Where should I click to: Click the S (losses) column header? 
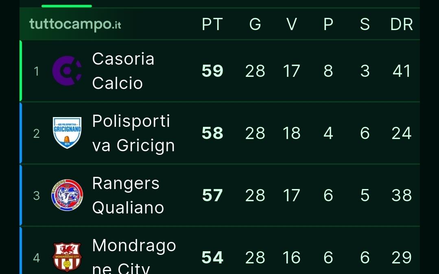click(x=365, y=24)
